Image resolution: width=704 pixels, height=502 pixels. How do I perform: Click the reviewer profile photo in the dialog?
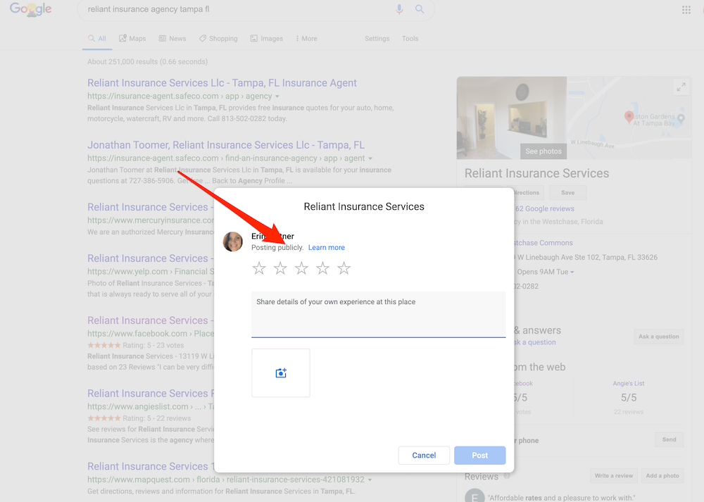[232, 241]
